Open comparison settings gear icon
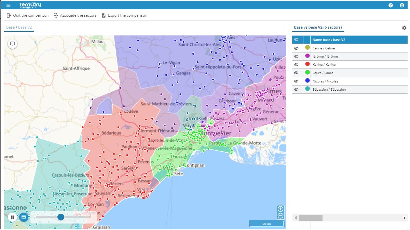 click(x=404, y=28)
